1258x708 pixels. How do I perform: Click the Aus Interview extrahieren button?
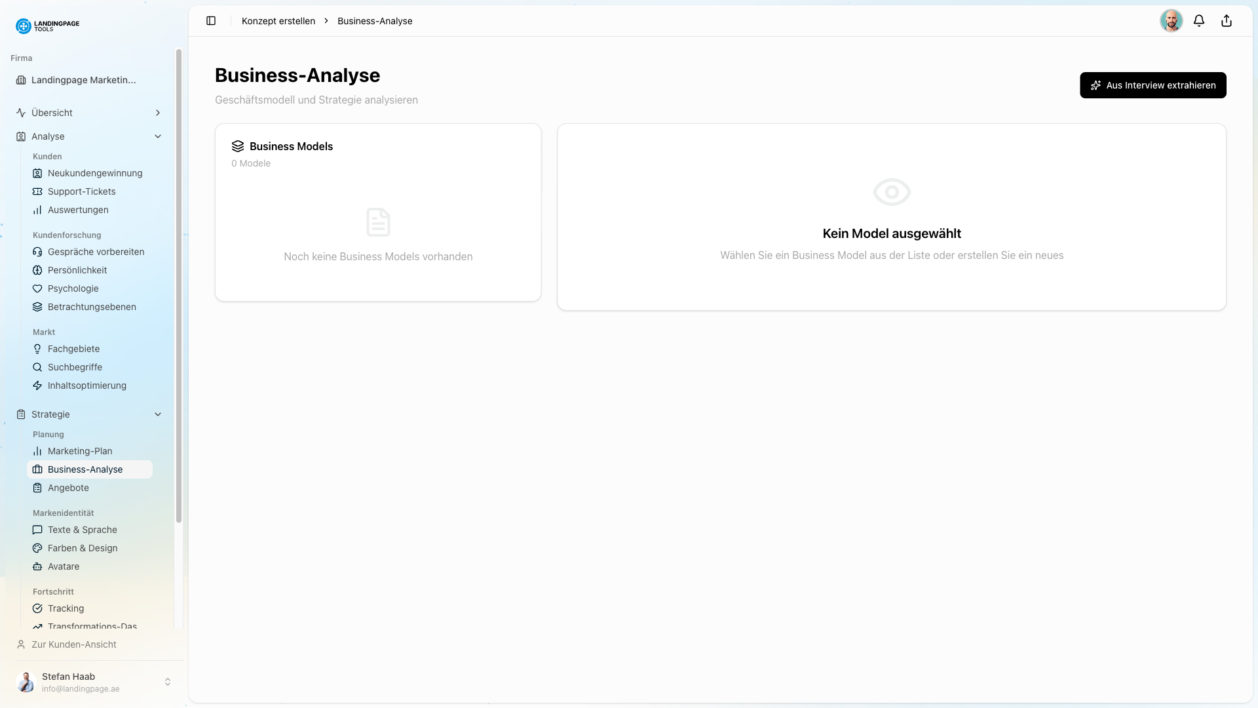coord(1153,85)
